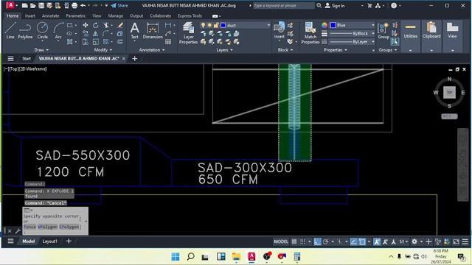472x265 pixels.
Task: Click the Erase tool icon
Action: pyautogui.click(x=120, y=25)
